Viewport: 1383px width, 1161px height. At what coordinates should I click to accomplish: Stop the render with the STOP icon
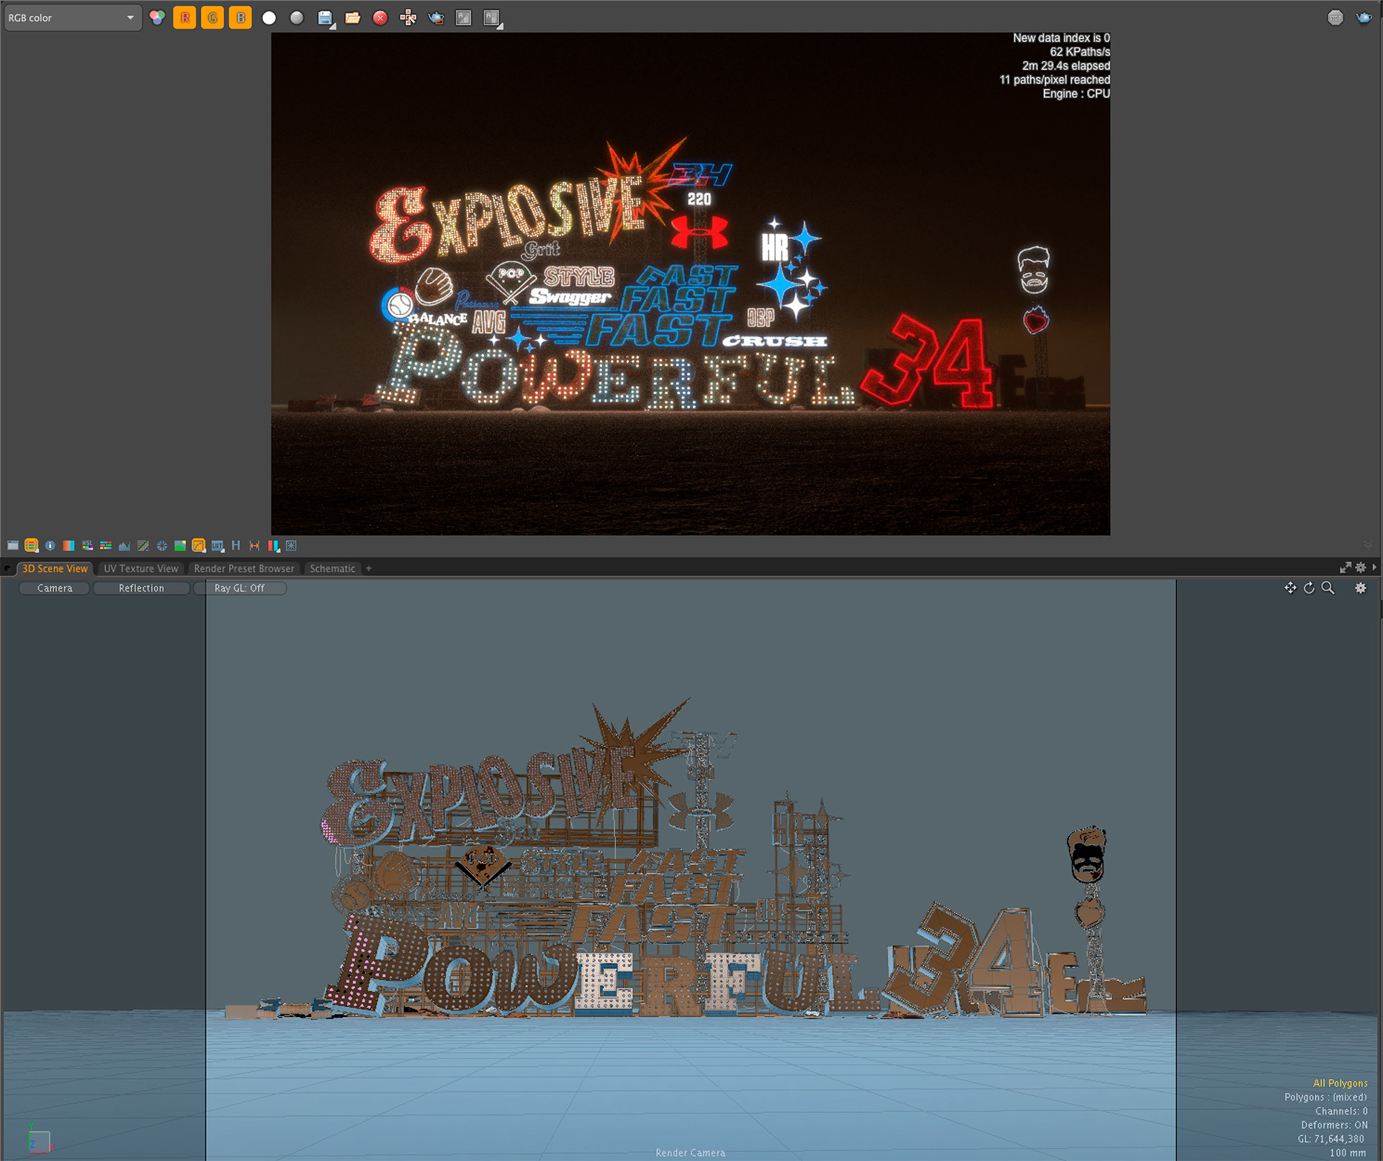click(1335, 18)
